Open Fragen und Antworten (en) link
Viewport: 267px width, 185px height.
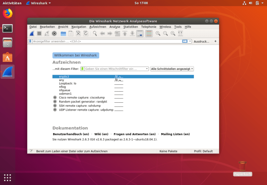pyautogui.click(x=135, y=134)
